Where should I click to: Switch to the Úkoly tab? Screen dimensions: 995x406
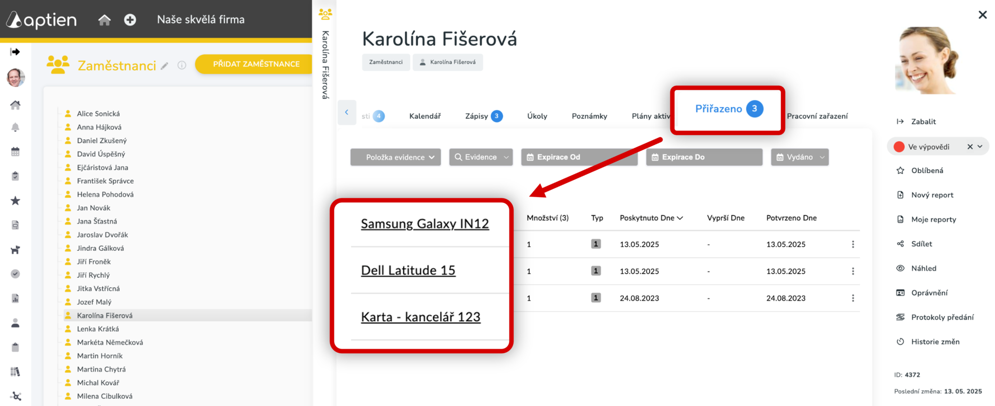coord(537,116)
